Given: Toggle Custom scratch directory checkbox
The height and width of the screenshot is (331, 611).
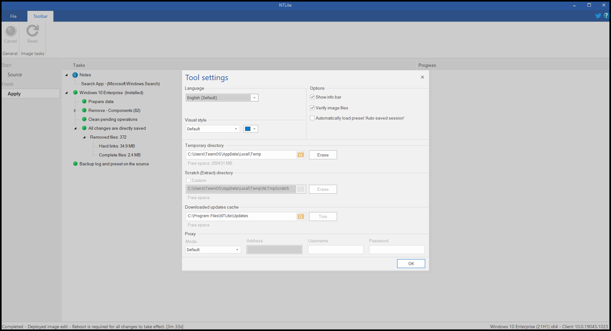Looking at the screenshot, I should [188, 180].
